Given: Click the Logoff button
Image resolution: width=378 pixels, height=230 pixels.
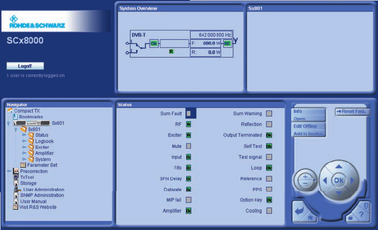Looking at the screenshot, I should point(25,66).
